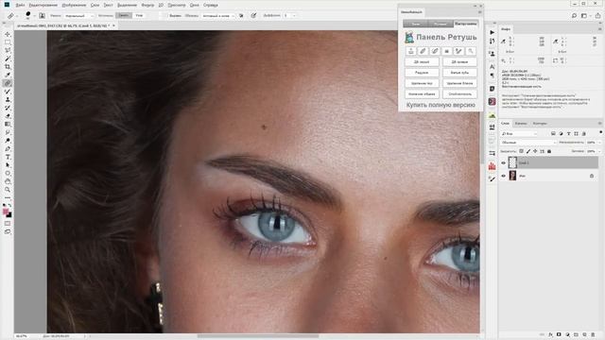Click the foreground color swatch
The height and width of the screenshot is (340, 605).
click(6, 211)
